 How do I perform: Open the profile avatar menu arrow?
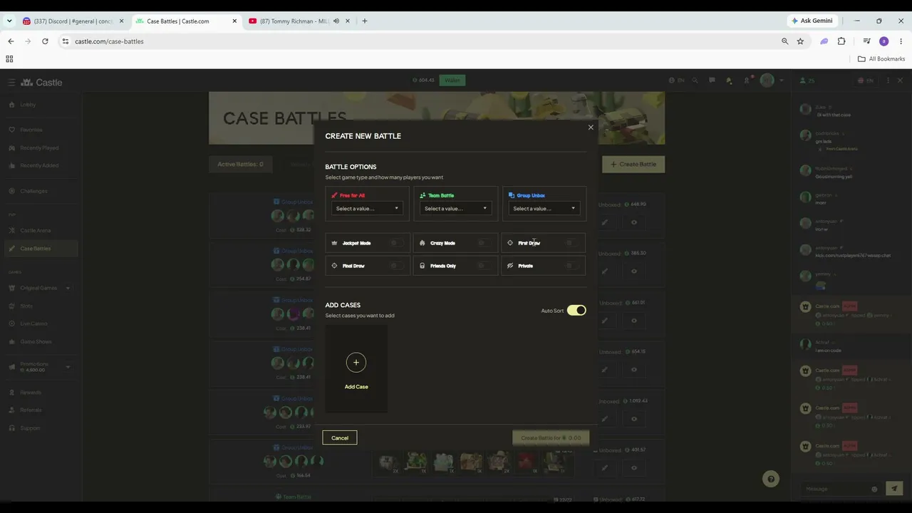[782, 81]
